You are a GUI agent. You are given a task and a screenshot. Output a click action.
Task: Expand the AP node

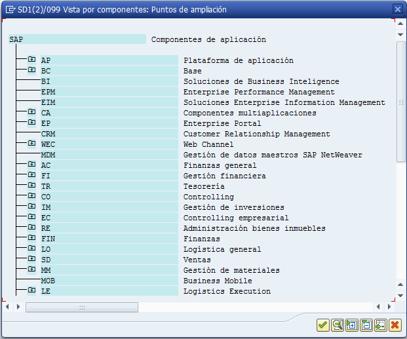coord(31,60)
